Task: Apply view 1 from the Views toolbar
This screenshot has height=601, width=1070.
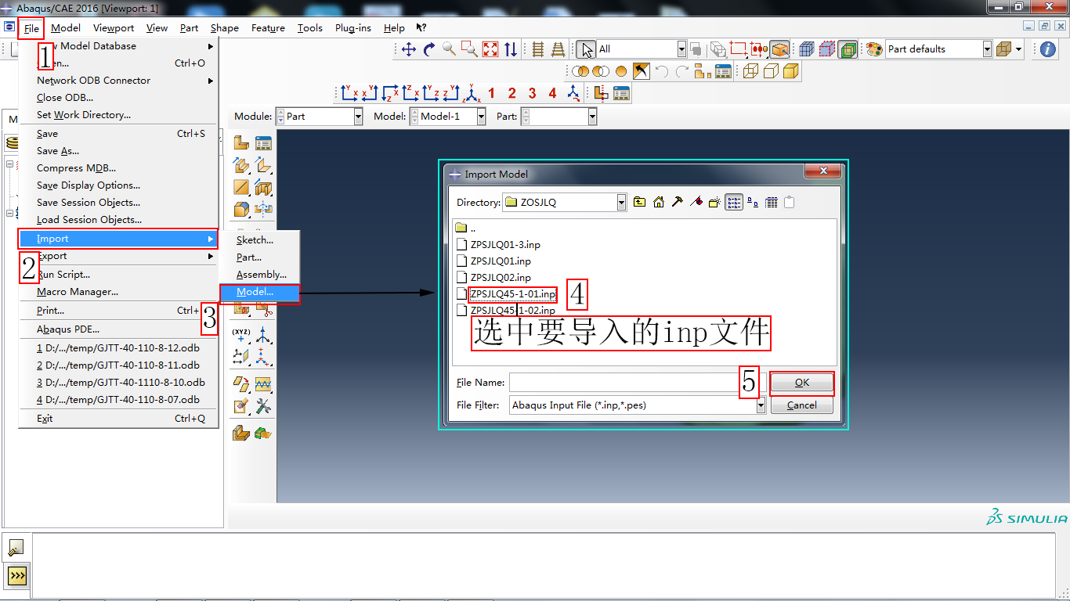Action: pyautogui.click(x=491, y=93)
